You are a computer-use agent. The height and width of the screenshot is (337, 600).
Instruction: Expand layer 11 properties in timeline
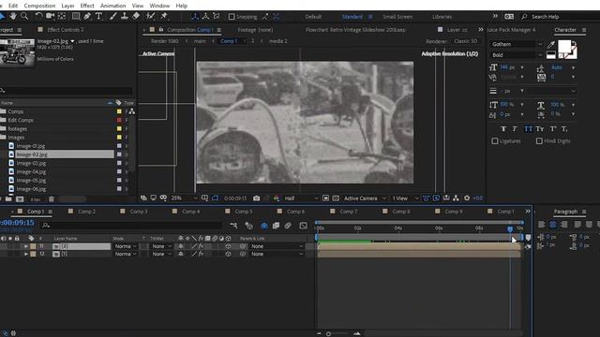point(26,246)
